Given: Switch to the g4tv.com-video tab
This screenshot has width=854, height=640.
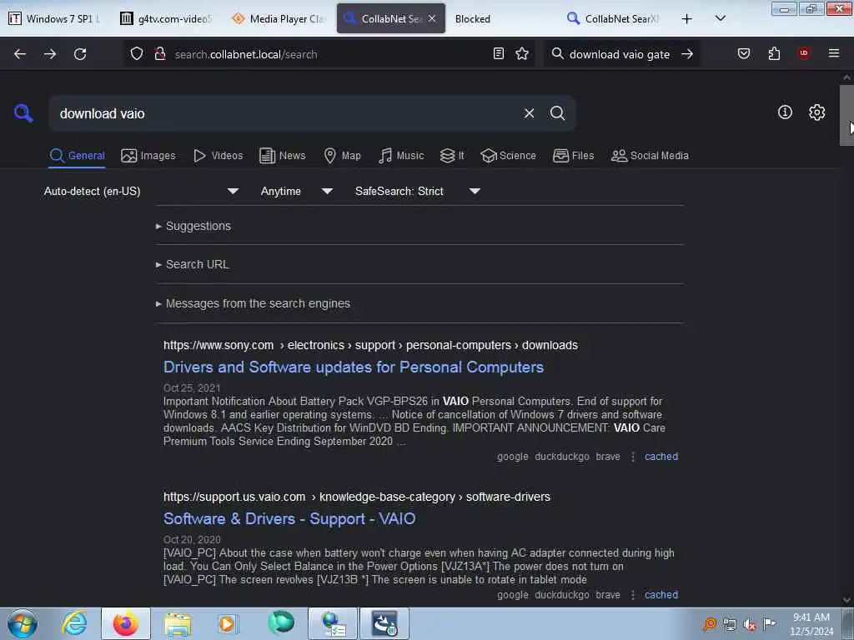Looking at the screenshot, I should (166, 18).
